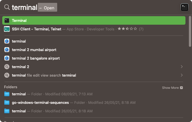This screenshot has width=192, height=122.
Task: Open terminal folder modified 26/05/21
Action: [x=94, y=111]
